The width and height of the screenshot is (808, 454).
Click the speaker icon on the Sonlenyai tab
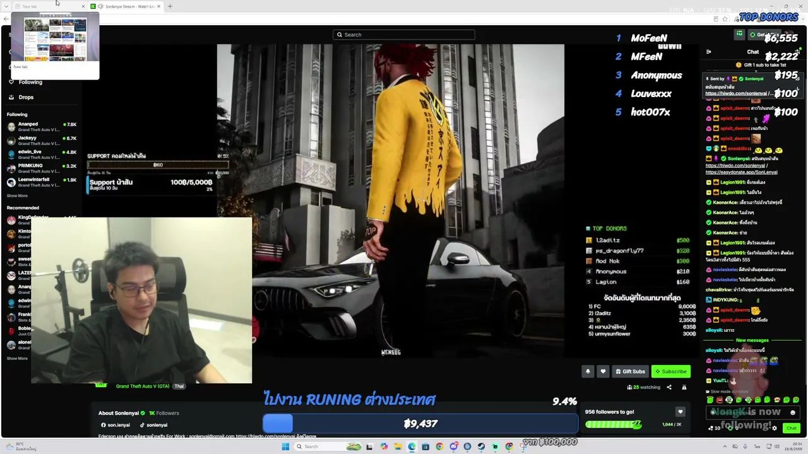tap(100, 6)
